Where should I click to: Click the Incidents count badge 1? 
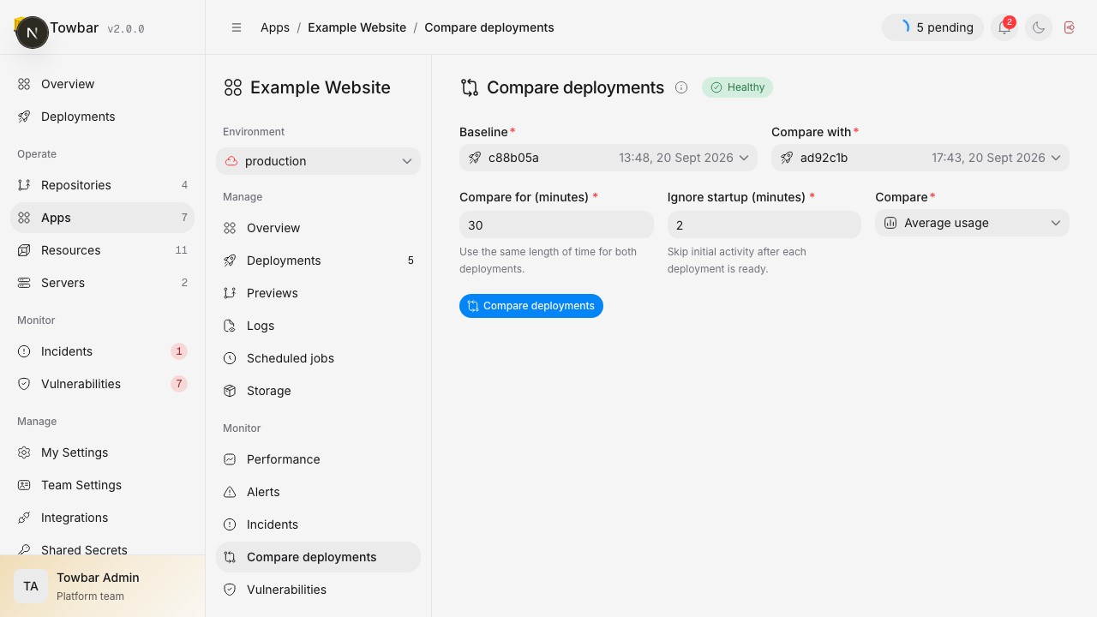click(x=179, y=351)
